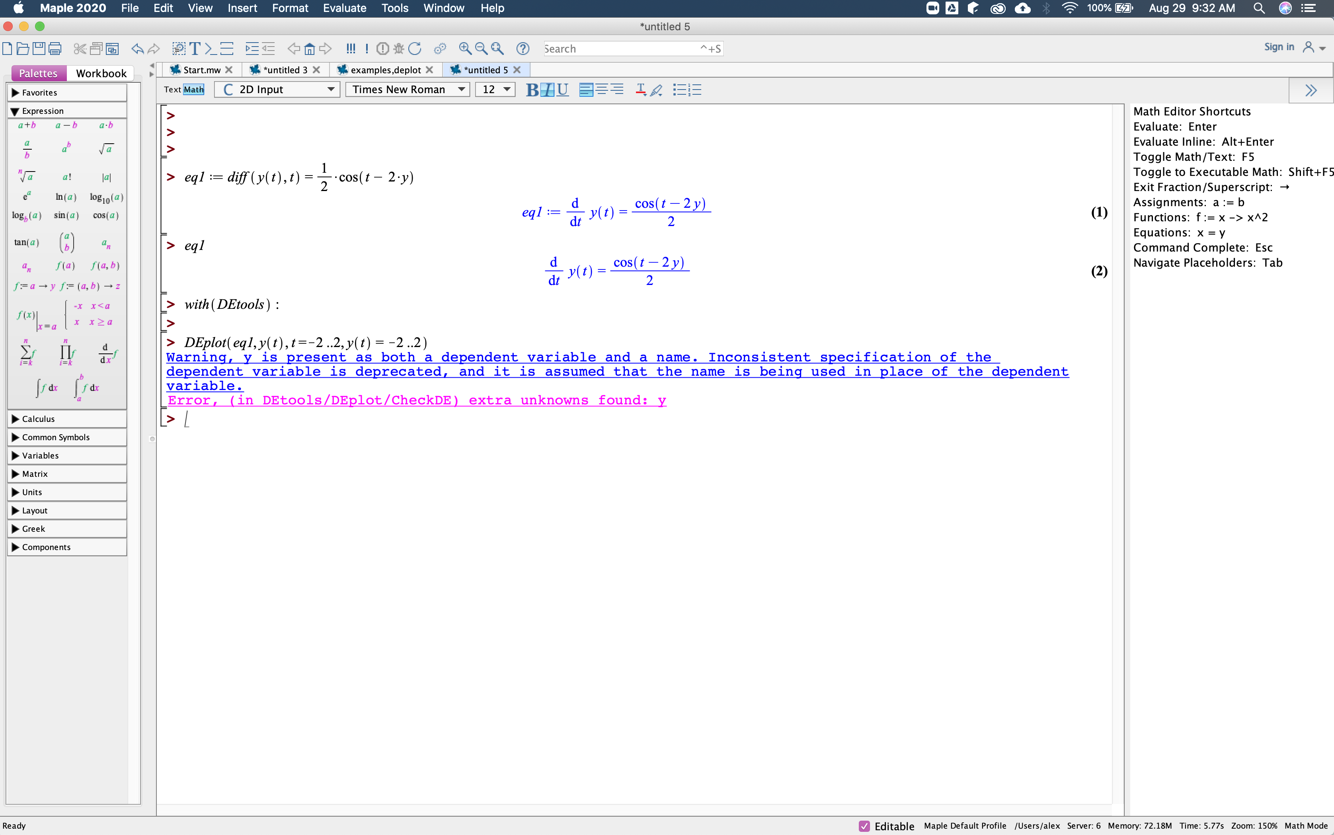Expand the Greek palette
The width and height of the screenshot is (1334, 835).
click(67, 529)
